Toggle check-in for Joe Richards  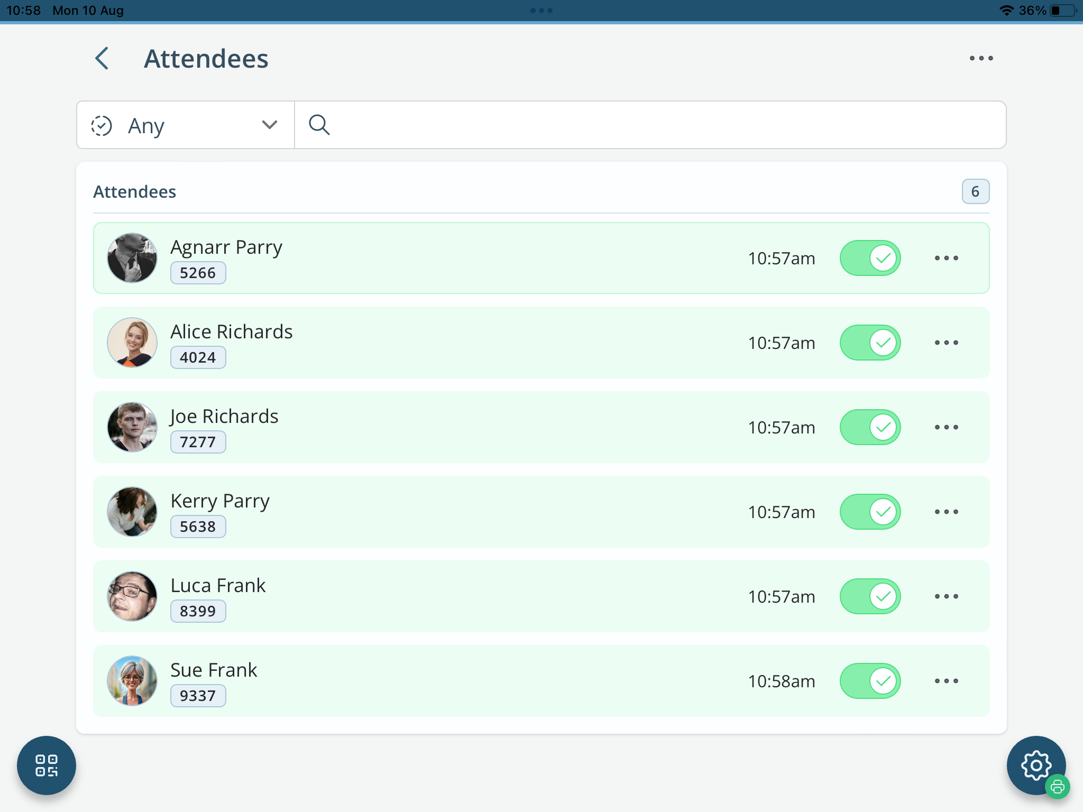point(870,427)
